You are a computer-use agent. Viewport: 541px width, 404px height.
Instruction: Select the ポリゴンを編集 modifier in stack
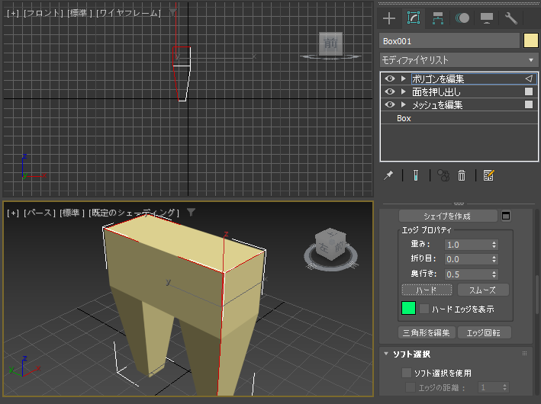click(x=438, y=79)
